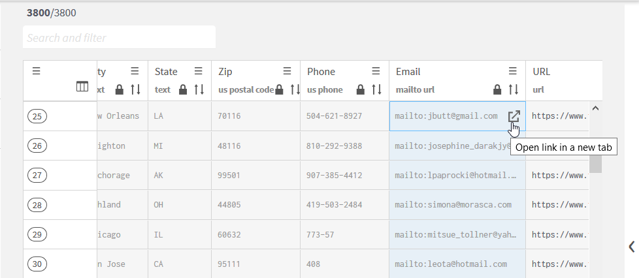Focus the Search and filter field
The height and width of the screenshot is (278, 639).
[119, 38]
